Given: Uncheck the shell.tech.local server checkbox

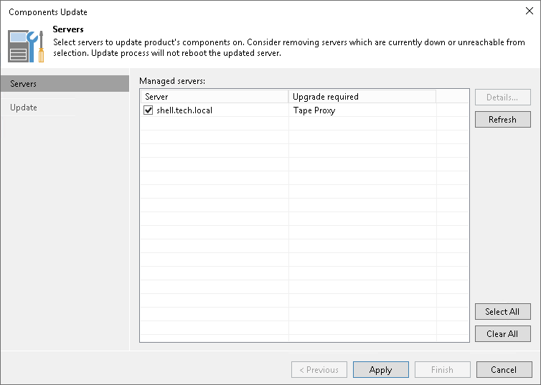Looking at the screenshot, I should click(x=149, y=110).
